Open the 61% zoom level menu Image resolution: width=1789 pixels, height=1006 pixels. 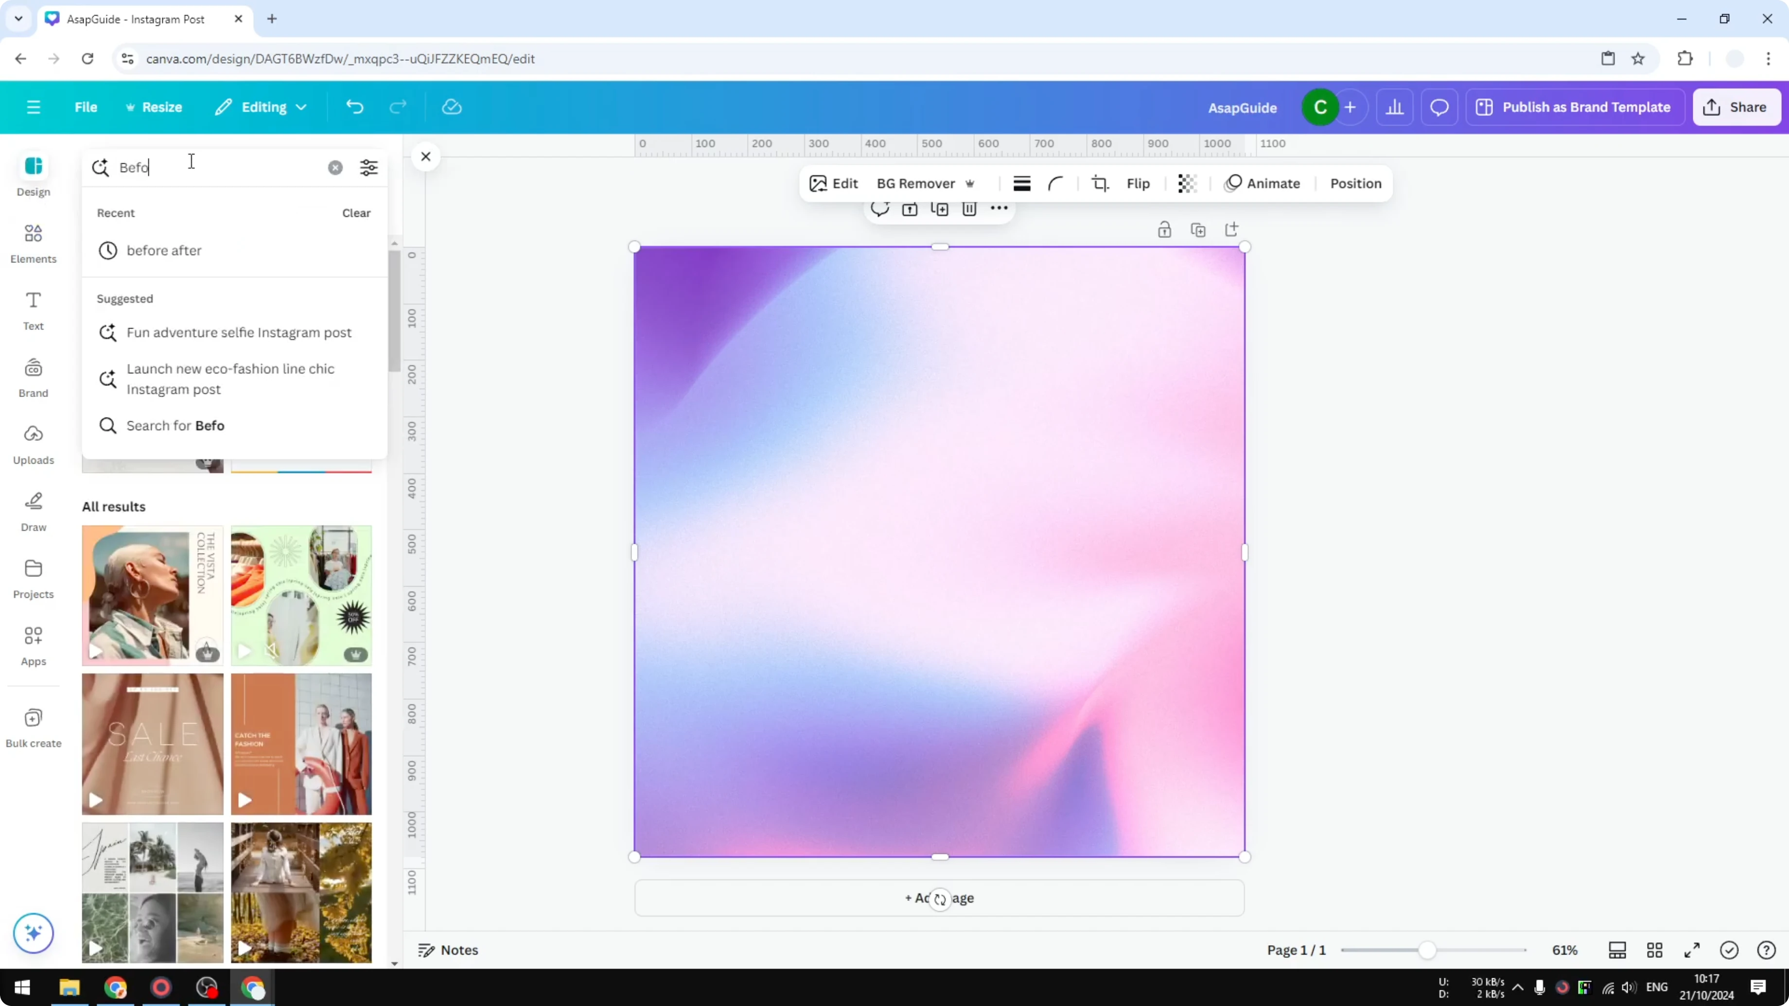click(1565, 950)
